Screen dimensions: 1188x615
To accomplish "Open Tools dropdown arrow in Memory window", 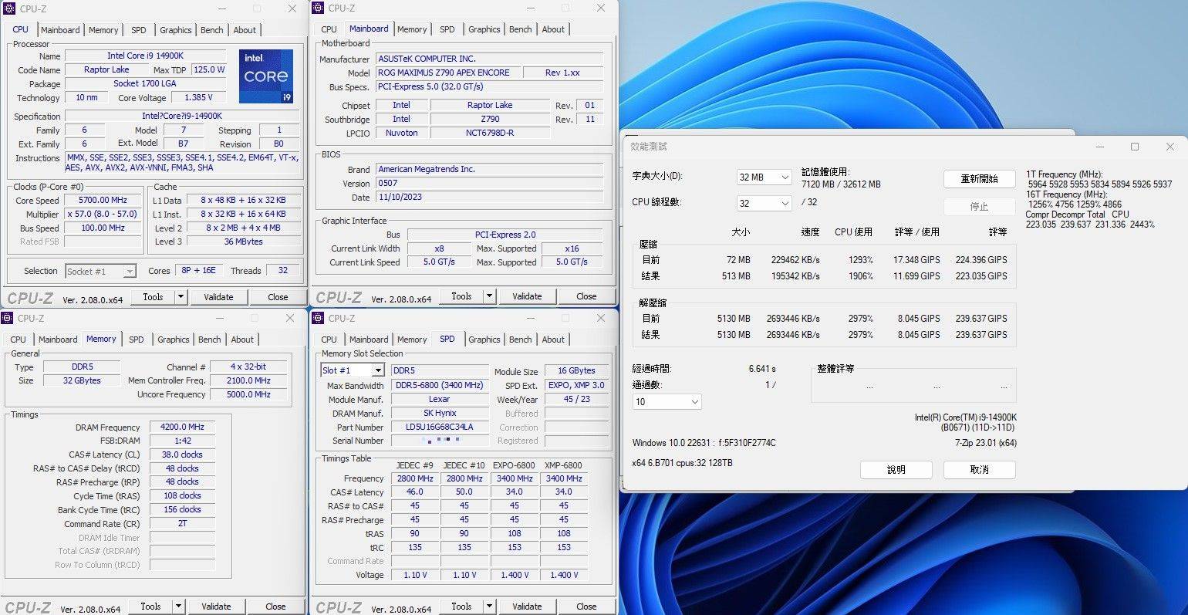I will 178,607.
